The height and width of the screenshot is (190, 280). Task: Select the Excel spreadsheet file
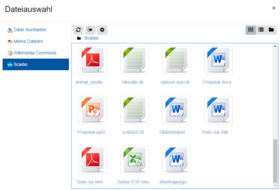click(x=135, y=160)
